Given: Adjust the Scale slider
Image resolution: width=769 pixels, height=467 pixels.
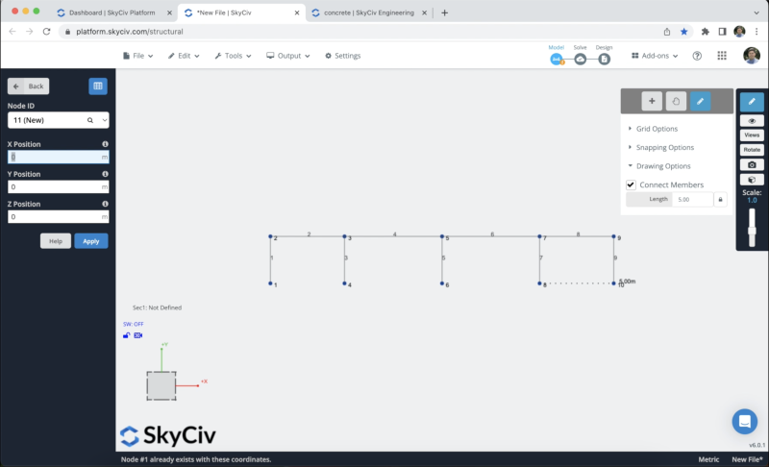Looking at the screenshot, I should coord(752,228).
